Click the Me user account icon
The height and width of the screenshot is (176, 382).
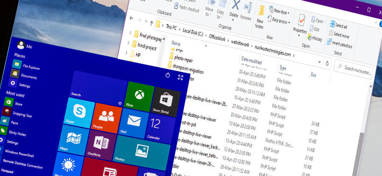pyautogui.click(x=21, y=45)
